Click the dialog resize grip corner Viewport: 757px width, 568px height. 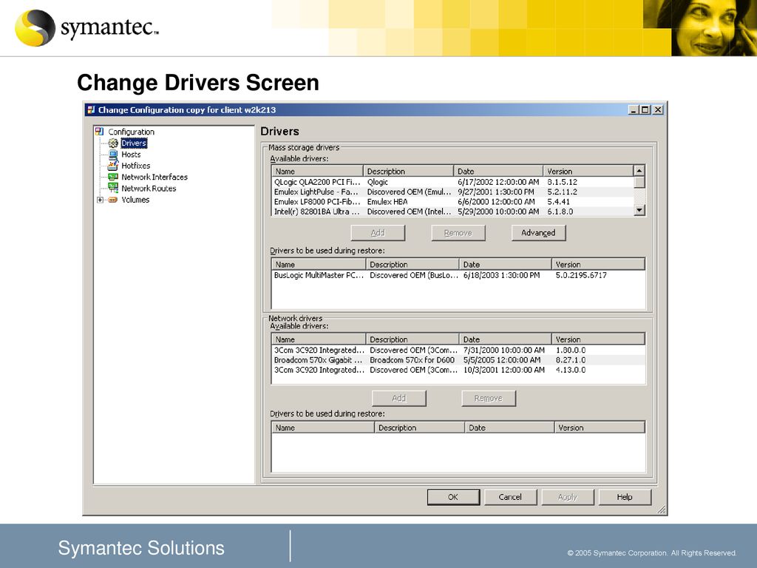point(662,510)
